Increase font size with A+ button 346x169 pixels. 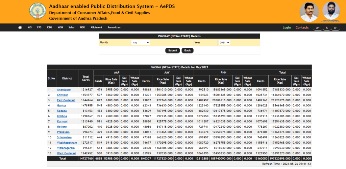[x=318, y=28]
